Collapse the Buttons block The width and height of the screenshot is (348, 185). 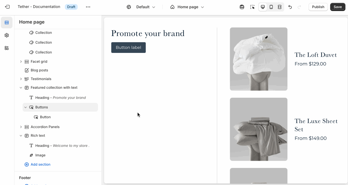(25, 107)
